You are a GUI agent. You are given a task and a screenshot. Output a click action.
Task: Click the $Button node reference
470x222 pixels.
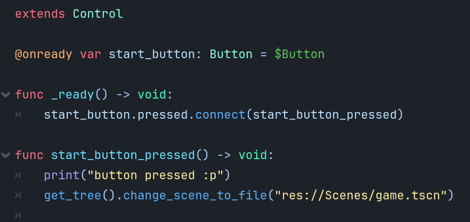pos(299,54)
